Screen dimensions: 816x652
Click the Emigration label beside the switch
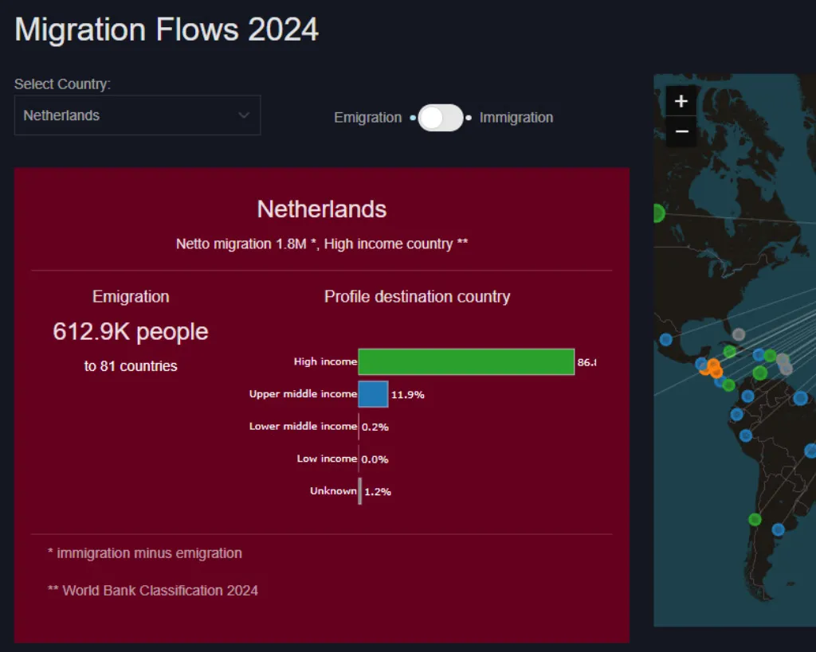tap(367, 118)
